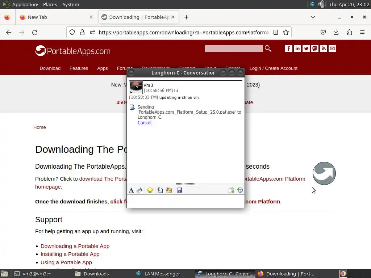Screen dimensions: 371x278
Task: Switch to the New Tab tab
Action: pos(57,17)
